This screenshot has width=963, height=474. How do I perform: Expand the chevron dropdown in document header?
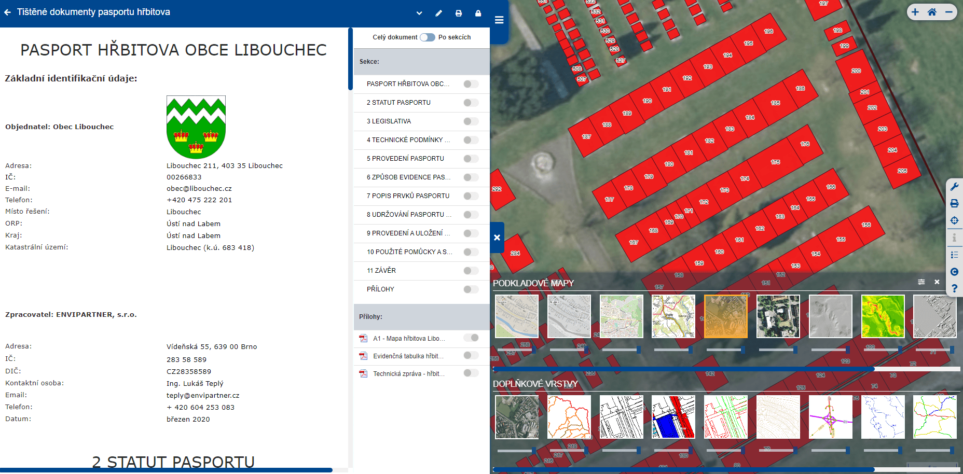[x=419, y=13]
